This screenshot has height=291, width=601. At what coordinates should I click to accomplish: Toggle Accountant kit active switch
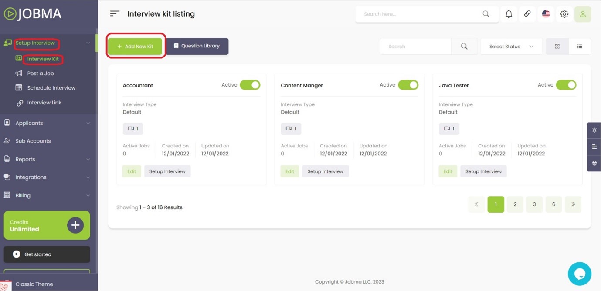(x=250, y=85)
